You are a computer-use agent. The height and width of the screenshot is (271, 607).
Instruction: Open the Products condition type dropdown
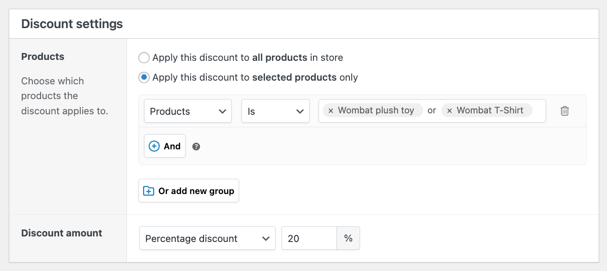[188, 111]
